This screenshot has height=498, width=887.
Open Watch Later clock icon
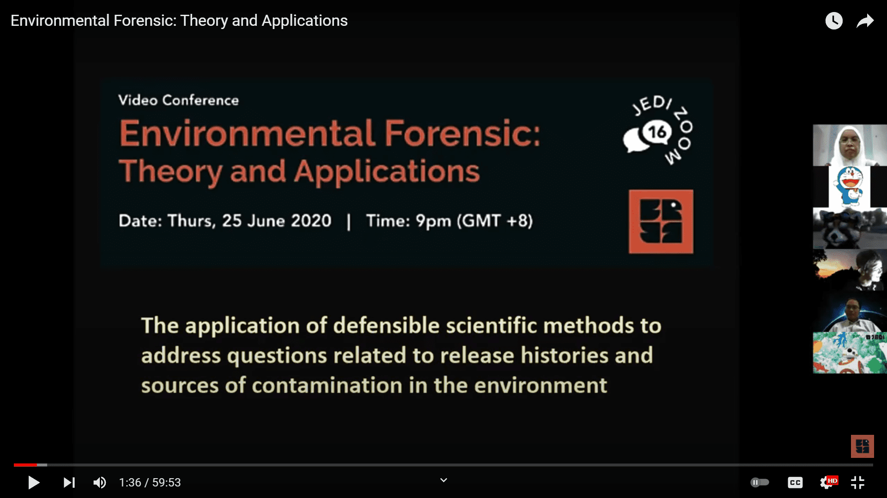[834, 21]
